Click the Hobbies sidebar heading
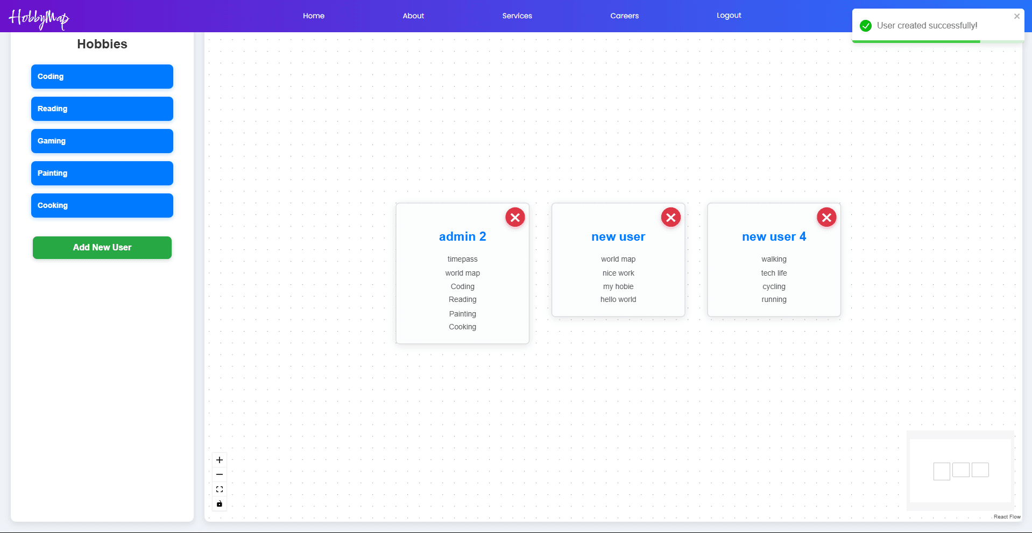1032x533 pixels. click(x=102, y=44)
